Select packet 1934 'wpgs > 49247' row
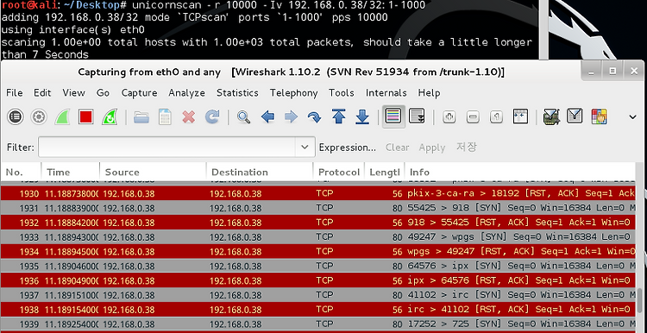The image size is (647, 333). 318,251
